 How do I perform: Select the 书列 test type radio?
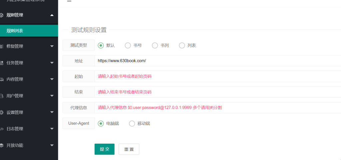point(155,45)
